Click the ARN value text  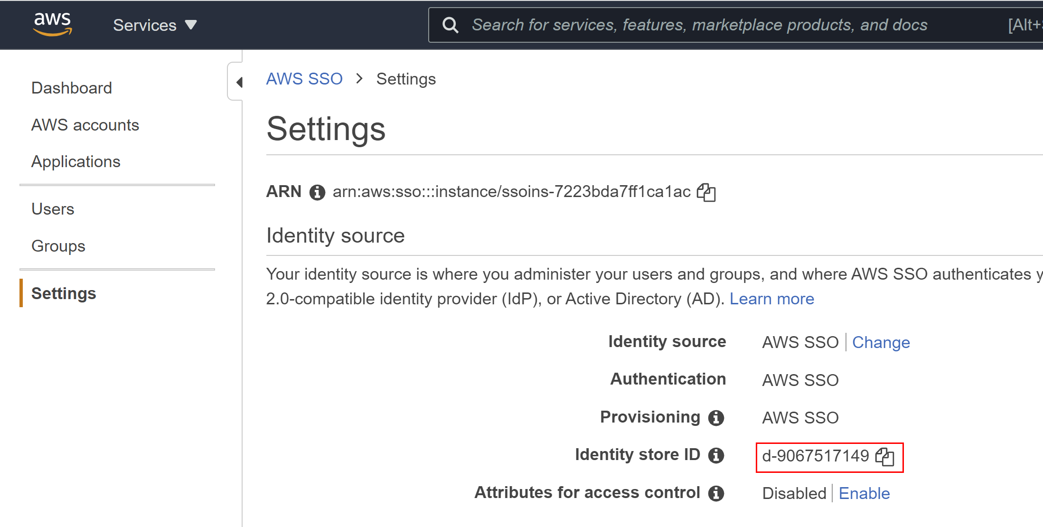pyautogui.click(x=511, y=192)
